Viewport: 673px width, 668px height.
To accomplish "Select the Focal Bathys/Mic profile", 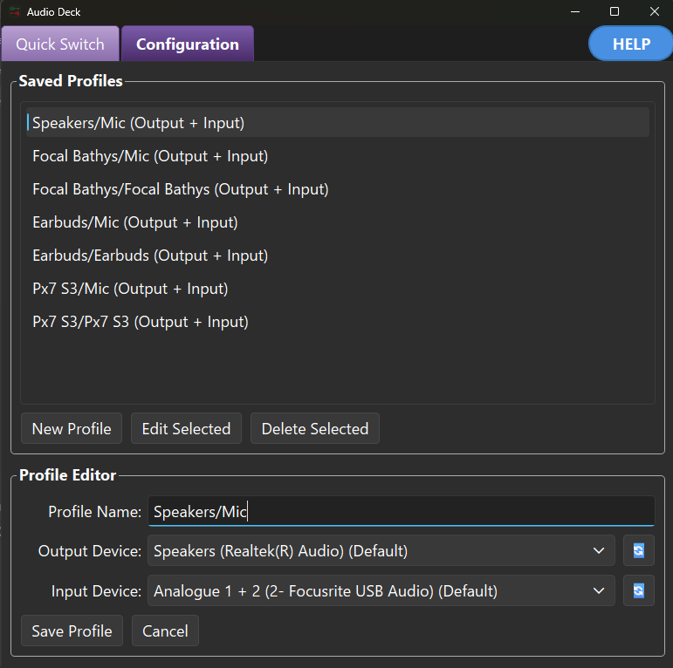I will 337,156.
